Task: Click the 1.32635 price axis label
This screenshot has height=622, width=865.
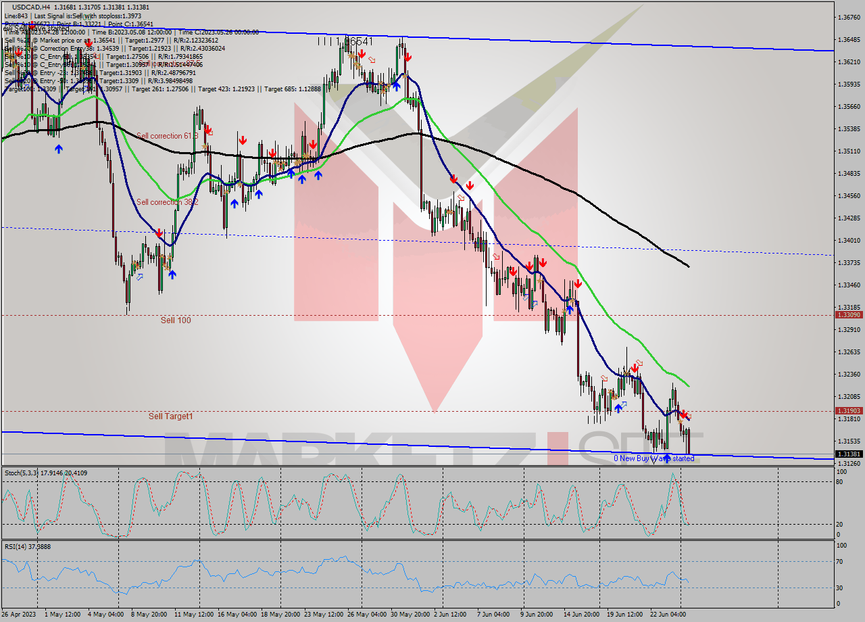Action: pos(848,352)
